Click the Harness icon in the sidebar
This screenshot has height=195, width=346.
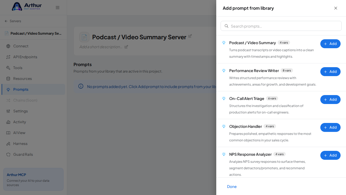click(x=8, y=144)
